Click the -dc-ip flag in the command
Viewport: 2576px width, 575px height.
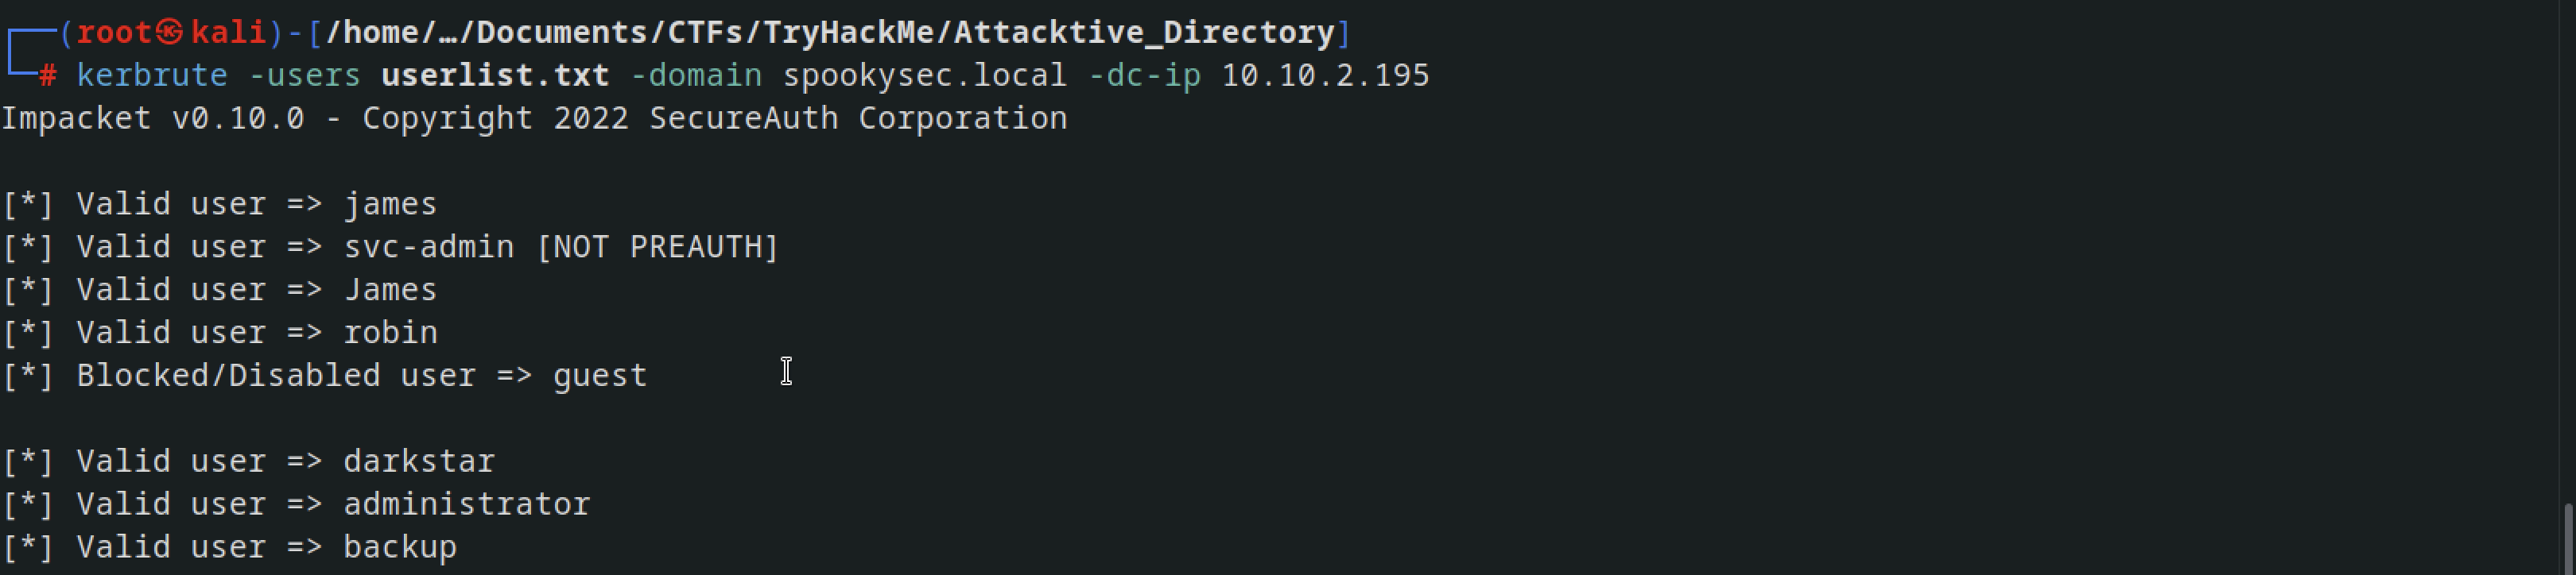pos(1144,76)
